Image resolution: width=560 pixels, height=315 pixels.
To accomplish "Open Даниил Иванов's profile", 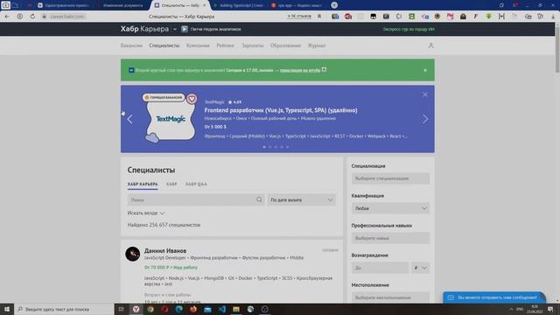I will (165, 251).
